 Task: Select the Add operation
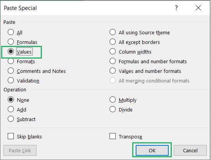tap(11, 109)
